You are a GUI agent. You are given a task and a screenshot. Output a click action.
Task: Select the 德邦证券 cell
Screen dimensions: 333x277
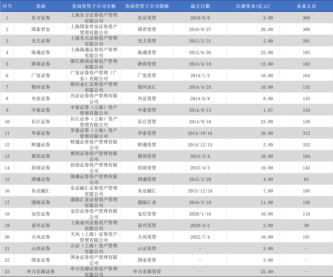click(x=41, y=156)
